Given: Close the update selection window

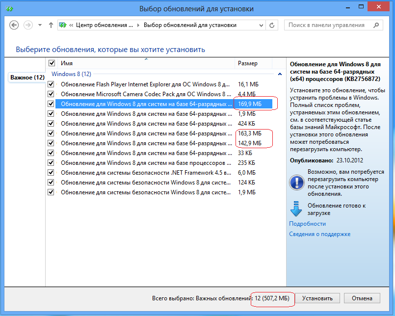Looking at the screenshot, I should (x=379, y=7).
